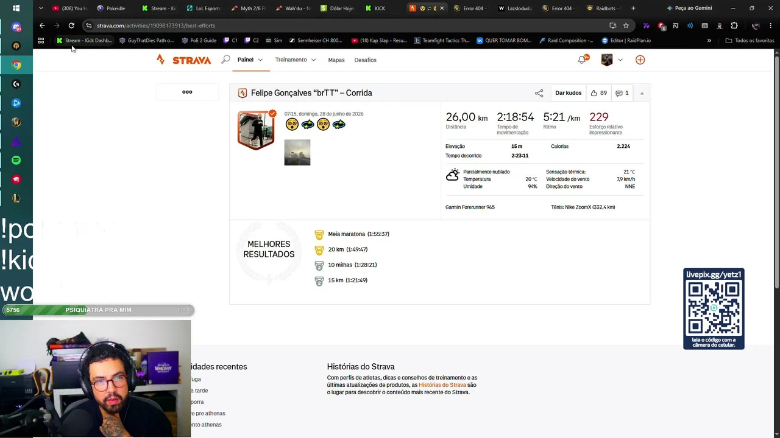The height and width of the screenshot is (438, 780).
Task: Open the Chrome apps grid in bookmarks bar
Action: 41,41
